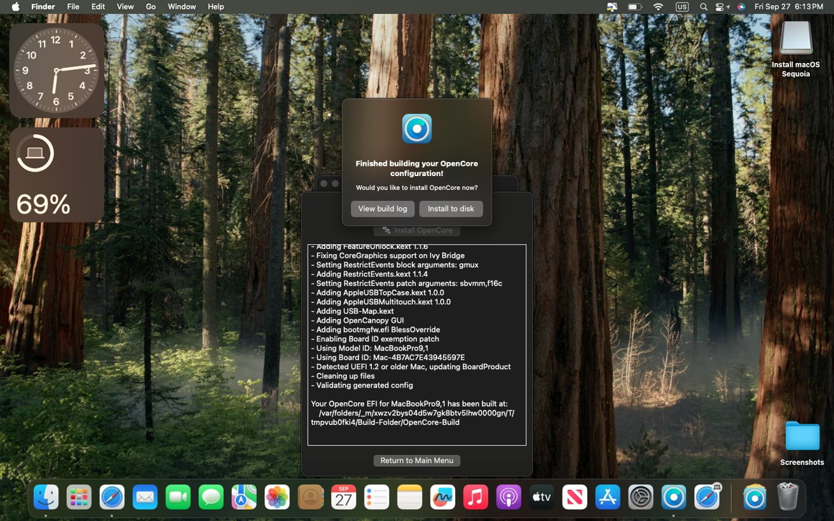The image size is (834, 521).
Task: Click the grayed Install OpenCore button
Action: click(x=417, y=230)
